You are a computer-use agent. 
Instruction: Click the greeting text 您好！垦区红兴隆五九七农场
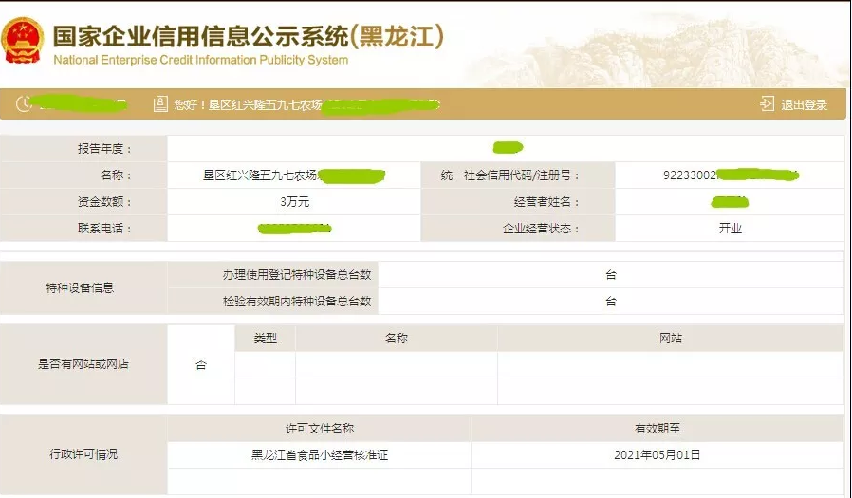tap(248, 104)
